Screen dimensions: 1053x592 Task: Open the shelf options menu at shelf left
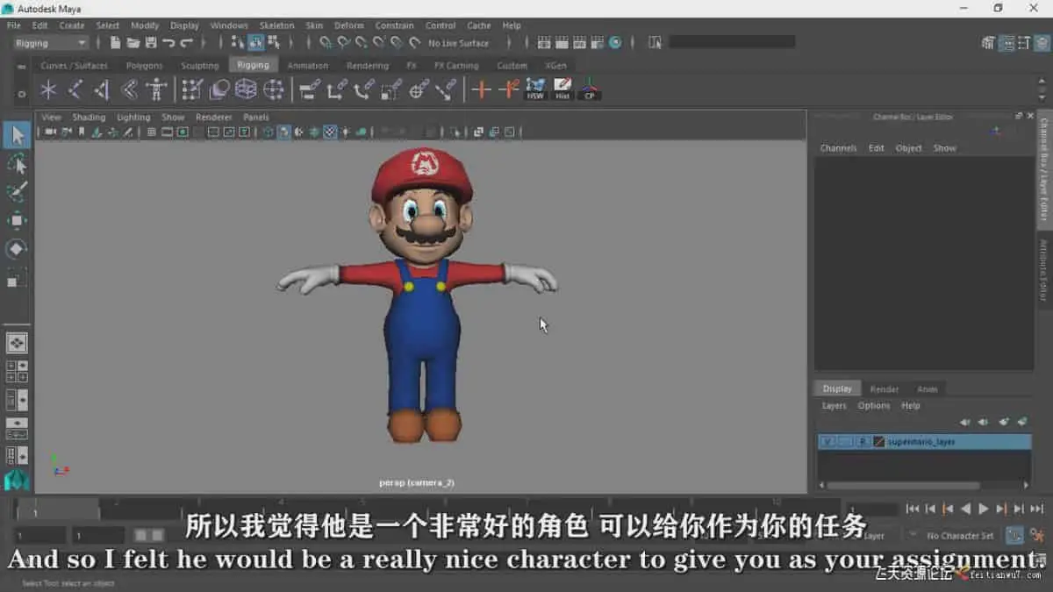[x=21, y=94]
